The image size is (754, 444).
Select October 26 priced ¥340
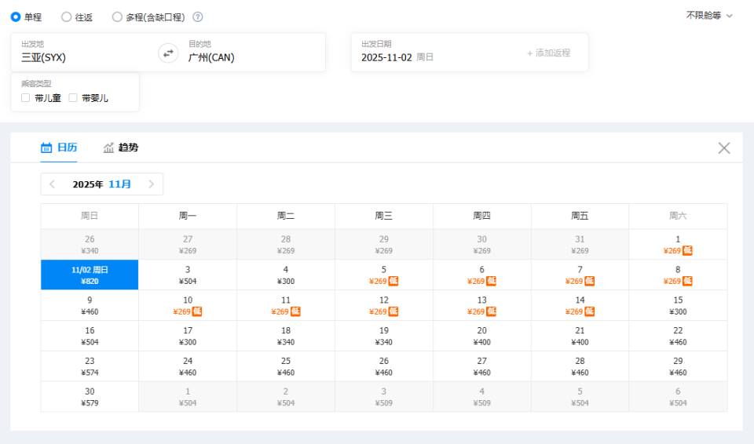pos(90,245)
